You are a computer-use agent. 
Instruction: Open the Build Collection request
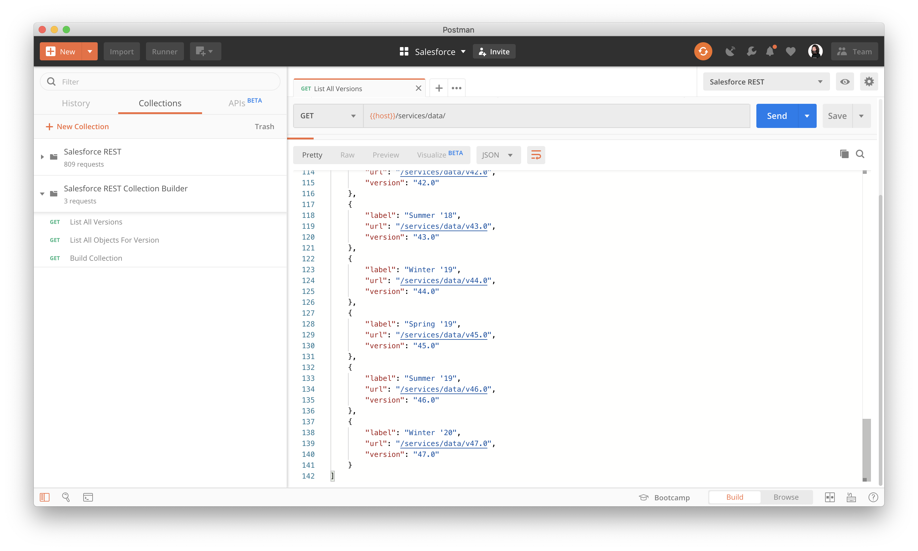point(96,258)
